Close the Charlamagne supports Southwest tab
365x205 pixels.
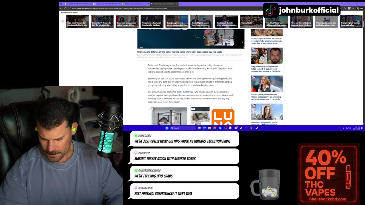[x=177, y=4]
